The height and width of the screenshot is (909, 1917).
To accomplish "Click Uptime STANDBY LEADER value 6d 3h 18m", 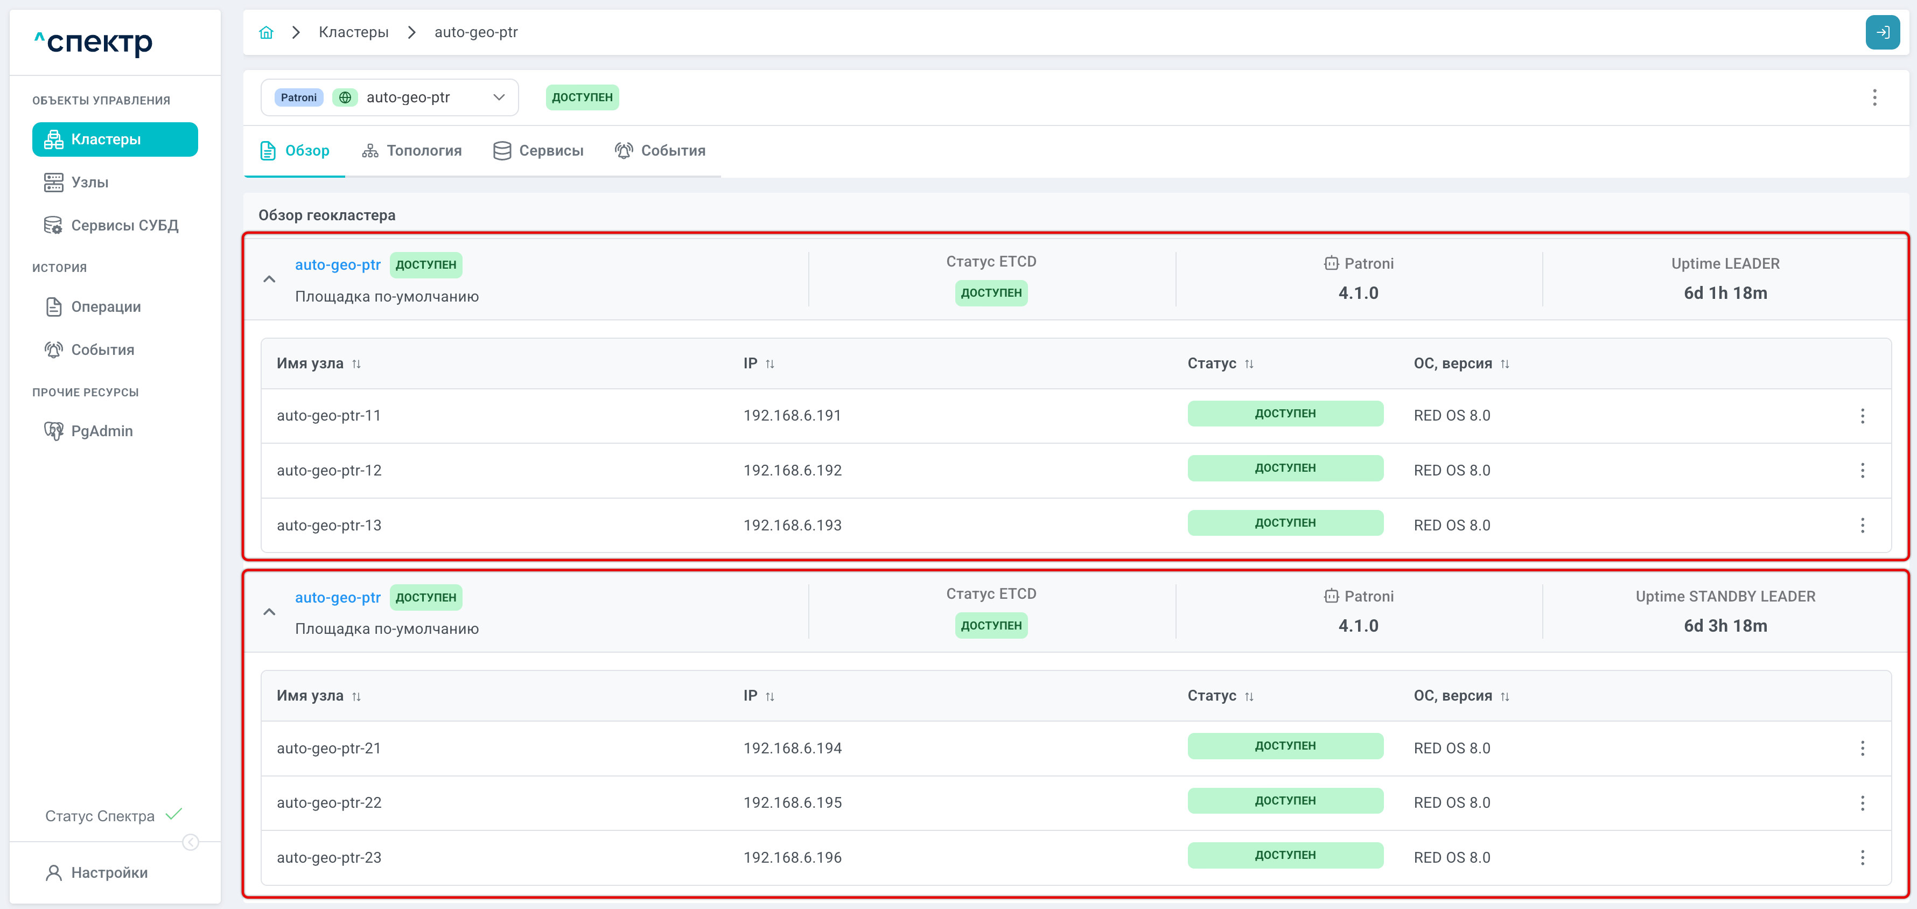I will pyautogui.click(x=1725, y=626).
